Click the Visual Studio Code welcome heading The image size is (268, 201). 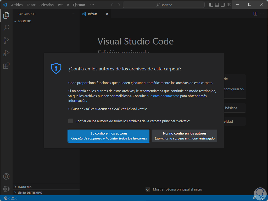click(x=136, y=41)
